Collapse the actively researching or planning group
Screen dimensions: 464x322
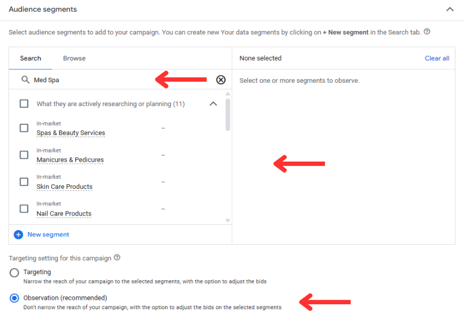(x=213, y=104)
